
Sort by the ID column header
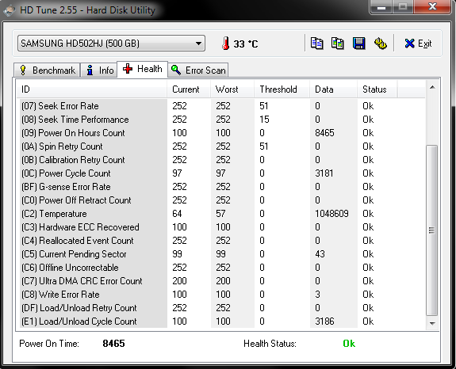(x=91, y=89)
